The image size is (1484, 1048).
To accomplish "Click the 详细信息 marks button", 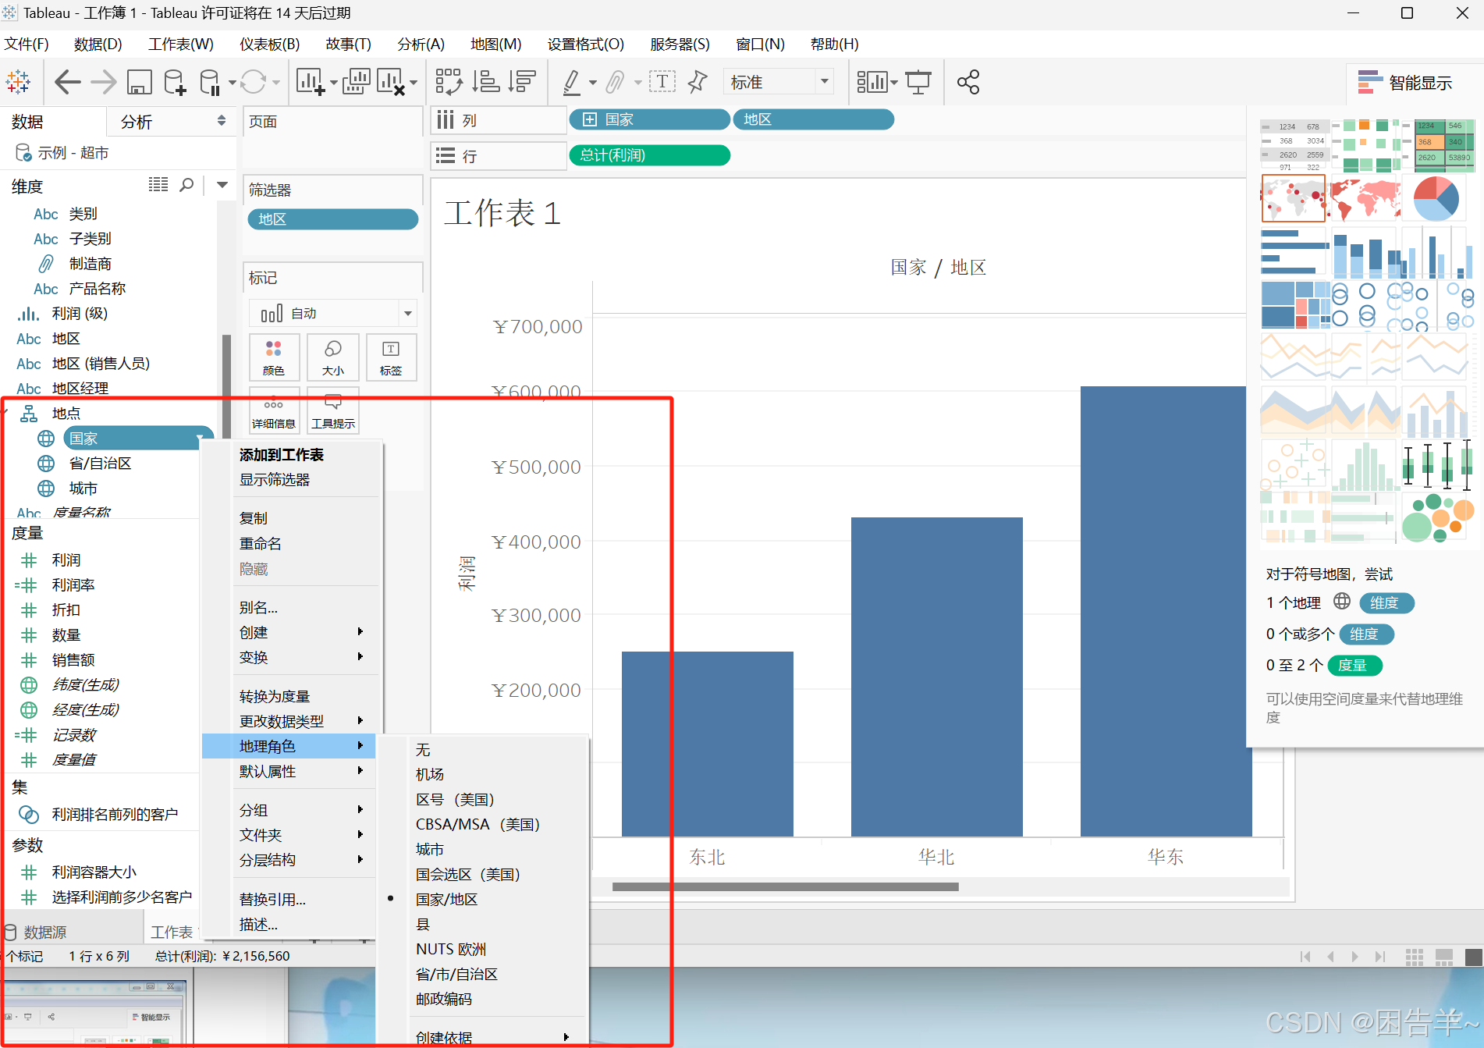I will (274, 410).
